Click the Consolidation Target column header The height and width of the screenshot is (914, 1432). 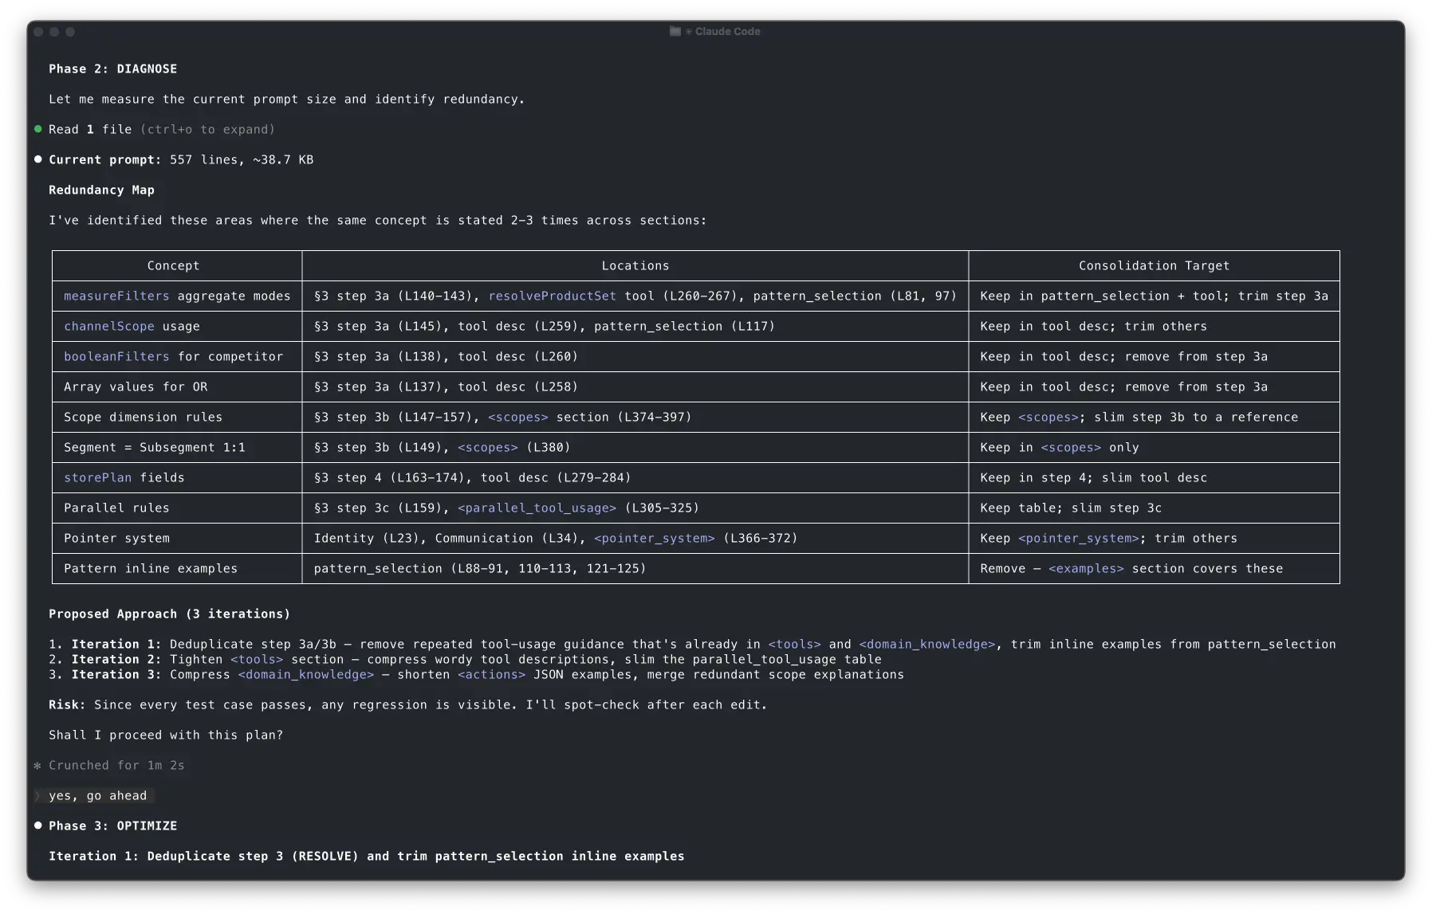1153,266
